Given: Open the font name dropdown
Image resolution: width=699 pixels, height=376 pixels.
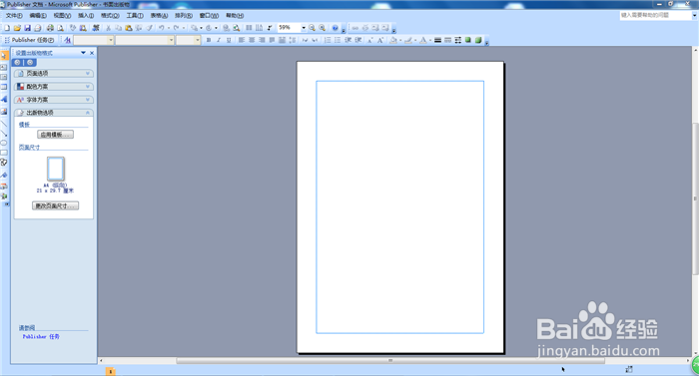Looking at the screenshot, I should point(171,40).
